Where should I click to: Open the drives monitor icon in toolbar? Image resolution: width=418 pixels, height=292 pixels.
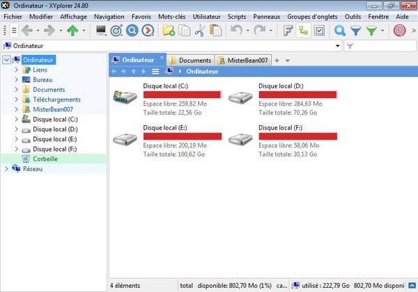click(101, 31)
